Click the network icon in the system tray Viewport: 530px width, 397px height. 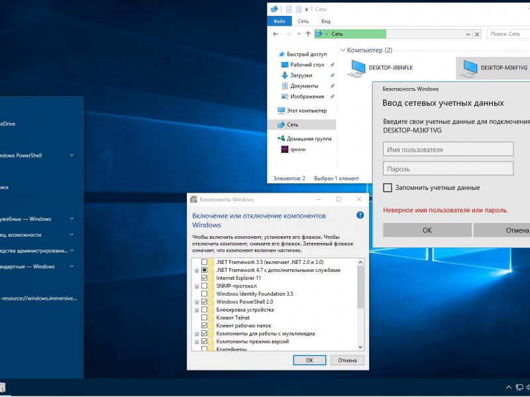click(x=519, y=388)
